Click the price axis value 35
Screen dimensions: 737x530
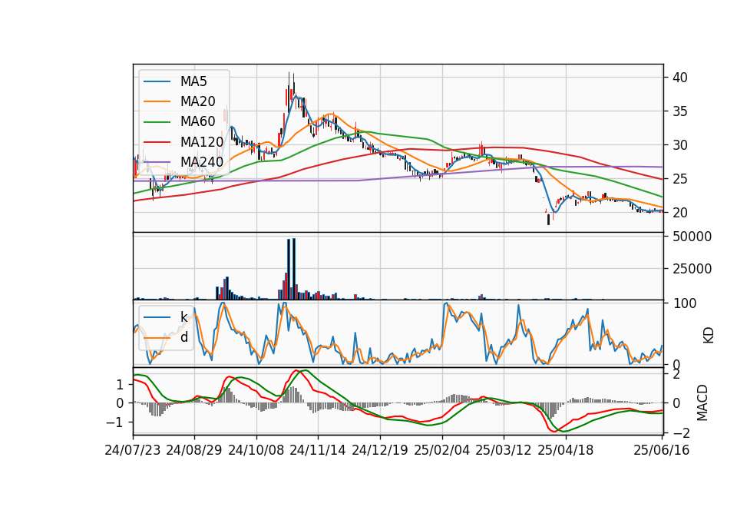point(679,111)
